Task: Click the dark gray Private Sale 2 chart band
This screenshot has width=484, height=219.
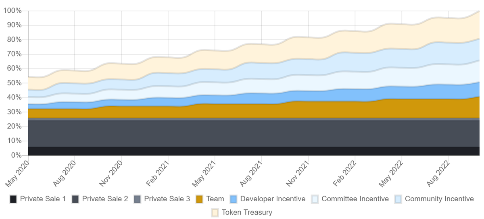Action: click(242, 133)
